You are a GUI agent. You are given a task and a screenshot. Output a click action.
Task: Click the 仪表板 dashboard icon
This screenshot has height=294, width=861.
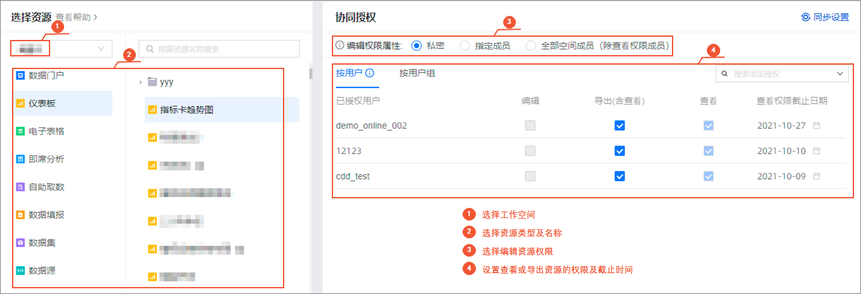(20, 103)
